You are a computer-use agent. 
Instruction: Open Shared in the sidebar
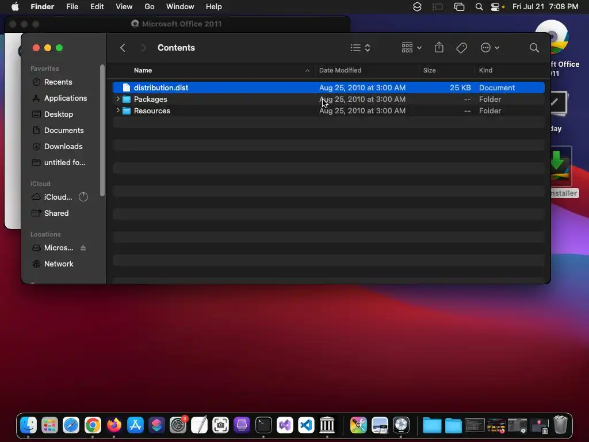[56, 213]
